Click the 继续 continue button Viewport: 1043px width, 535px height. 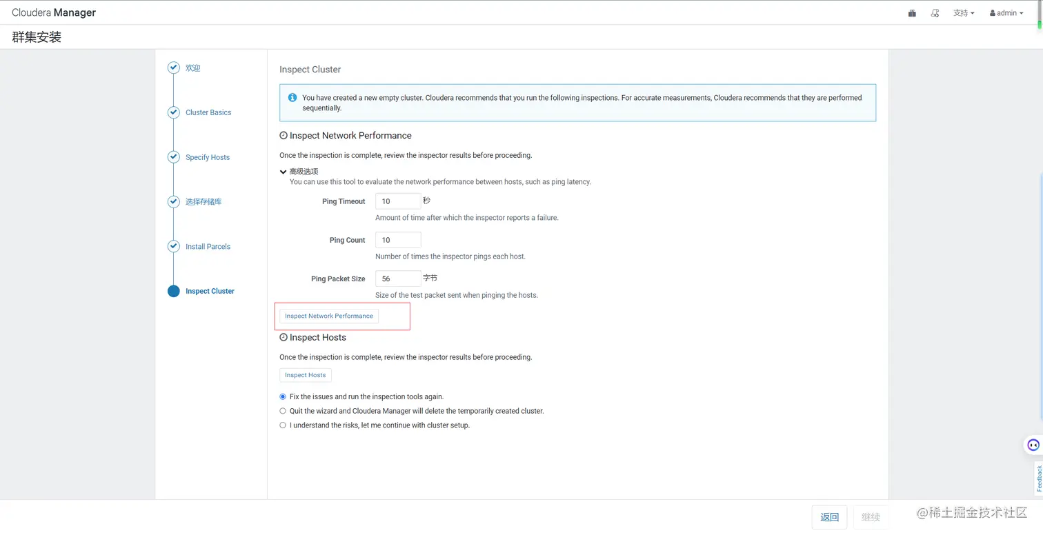coord(871,517)
